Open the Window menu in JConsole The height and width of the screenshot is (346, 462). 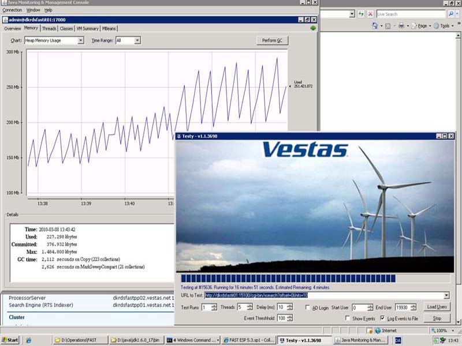[x=33, y=10]
